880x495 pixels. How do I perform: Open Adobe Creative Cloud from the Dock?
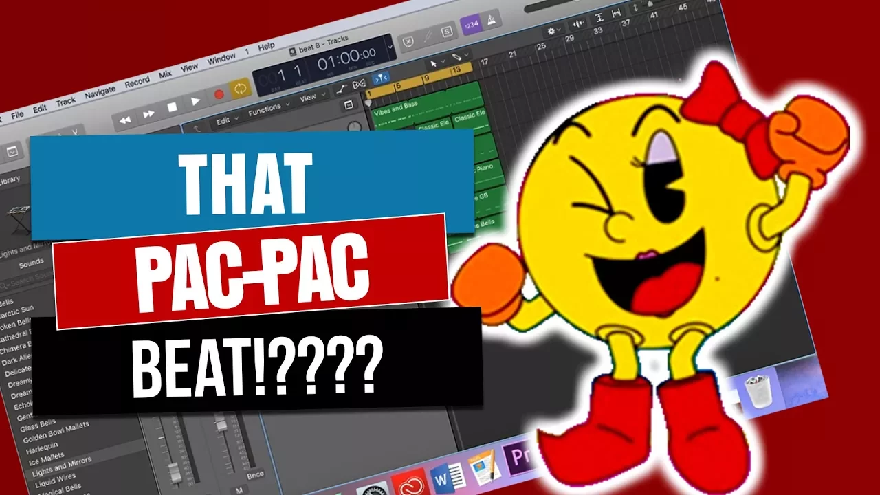coord(410,484)
